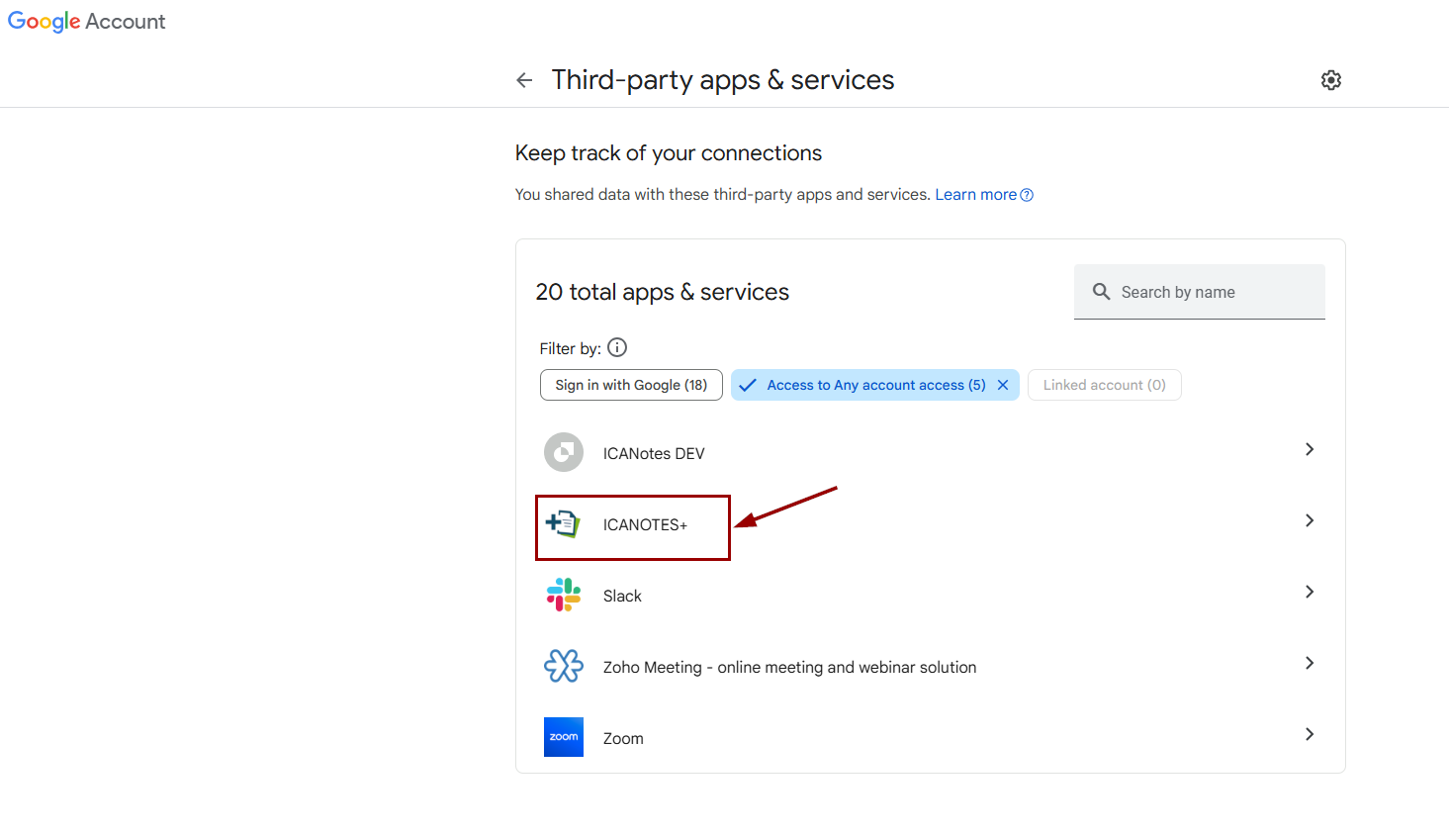The image size is (1449, 835).
Task: Go back using the left arrow
Action: click(524, 80)
